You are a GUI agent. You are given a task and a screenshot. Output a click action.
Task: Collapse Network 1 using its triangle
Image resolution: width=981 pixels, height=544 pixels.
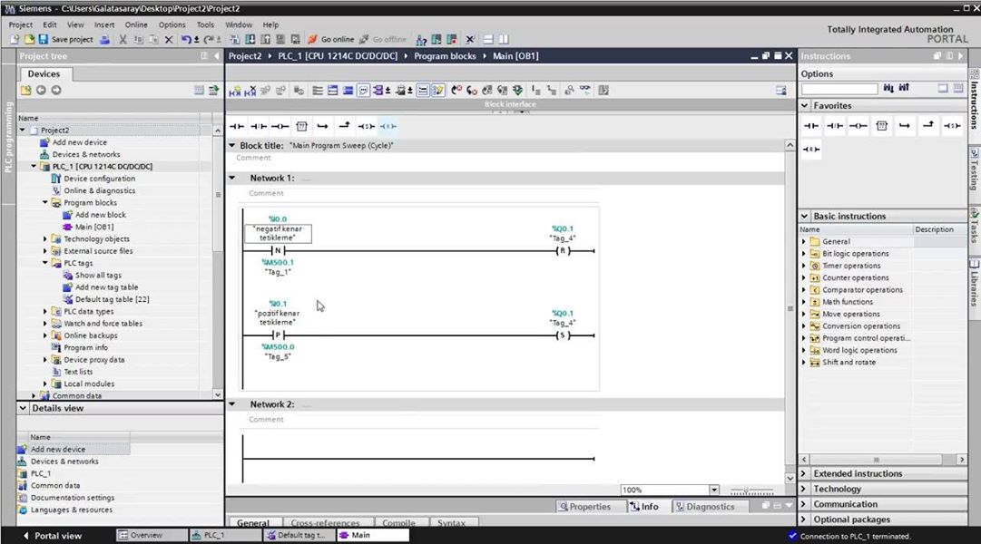tap(232, 179)
